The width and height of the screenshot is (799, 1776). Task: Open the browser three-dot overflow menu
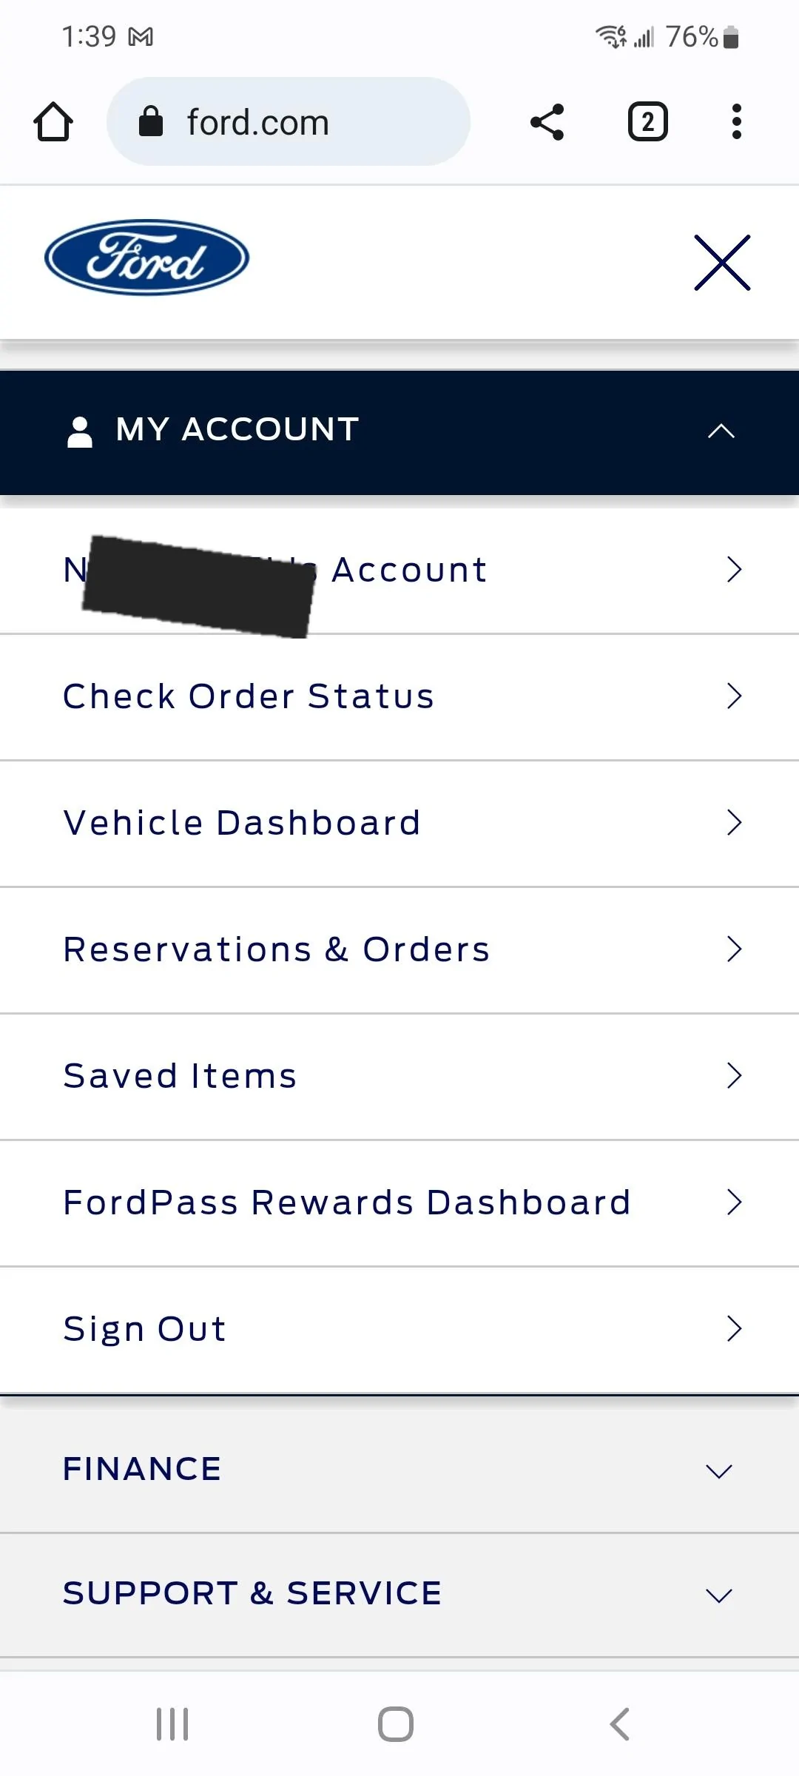click(x=736, y=122)
